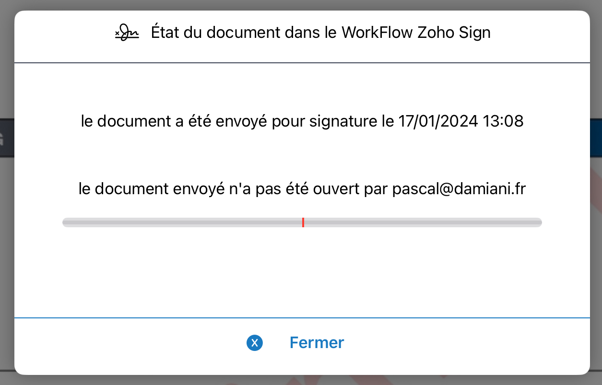Screen dimensions: 602x385
Task: Click the gray progress bar right of red marker
Action: pos(423,222)
